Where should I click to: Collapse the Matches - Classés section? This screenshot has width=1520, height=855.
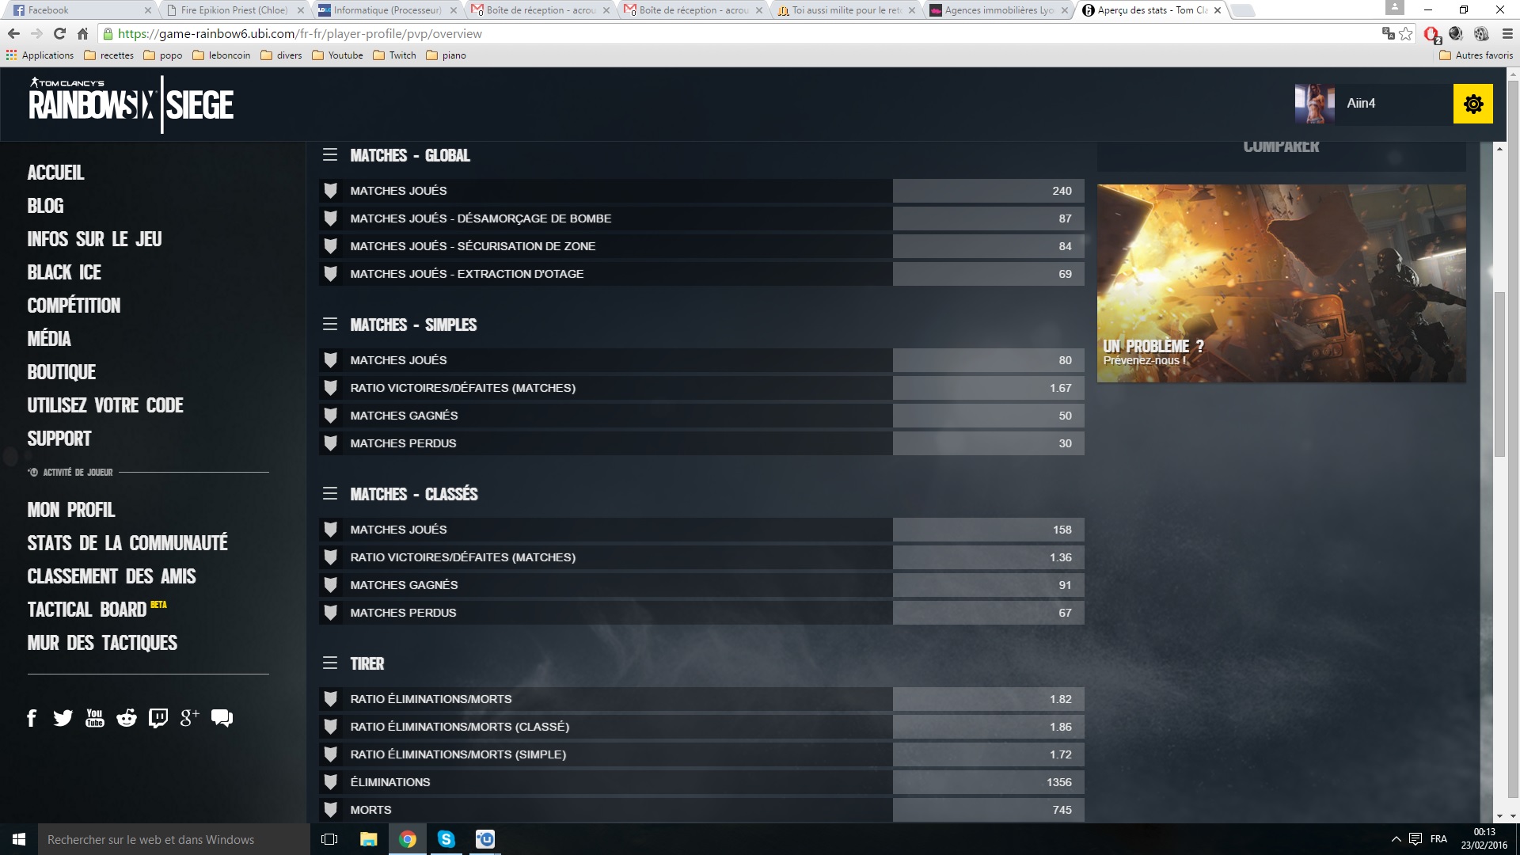[330, 494]
